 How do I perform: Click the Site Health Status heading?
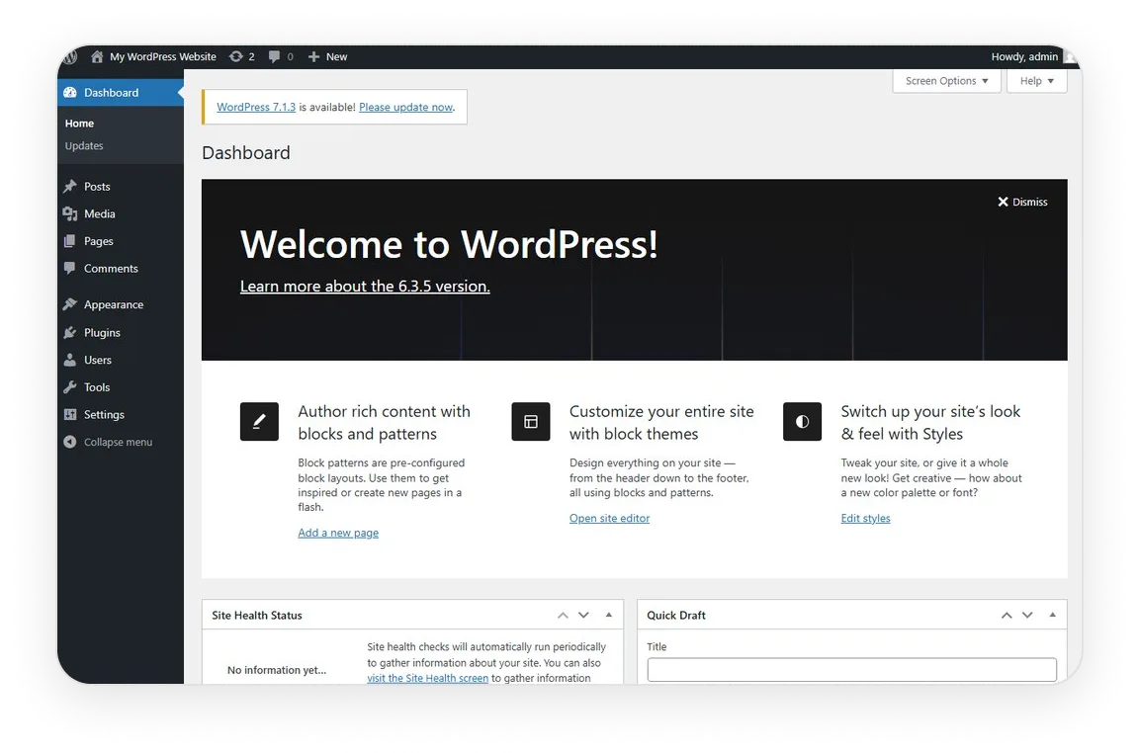257,615
